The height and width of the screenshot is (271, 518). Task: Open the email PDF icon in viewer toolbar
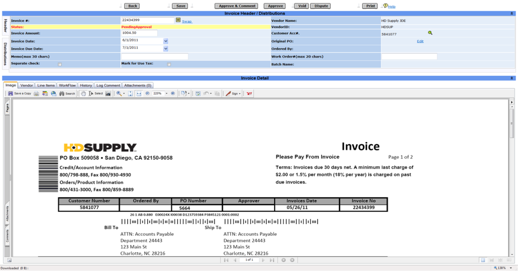pos(45,94)
